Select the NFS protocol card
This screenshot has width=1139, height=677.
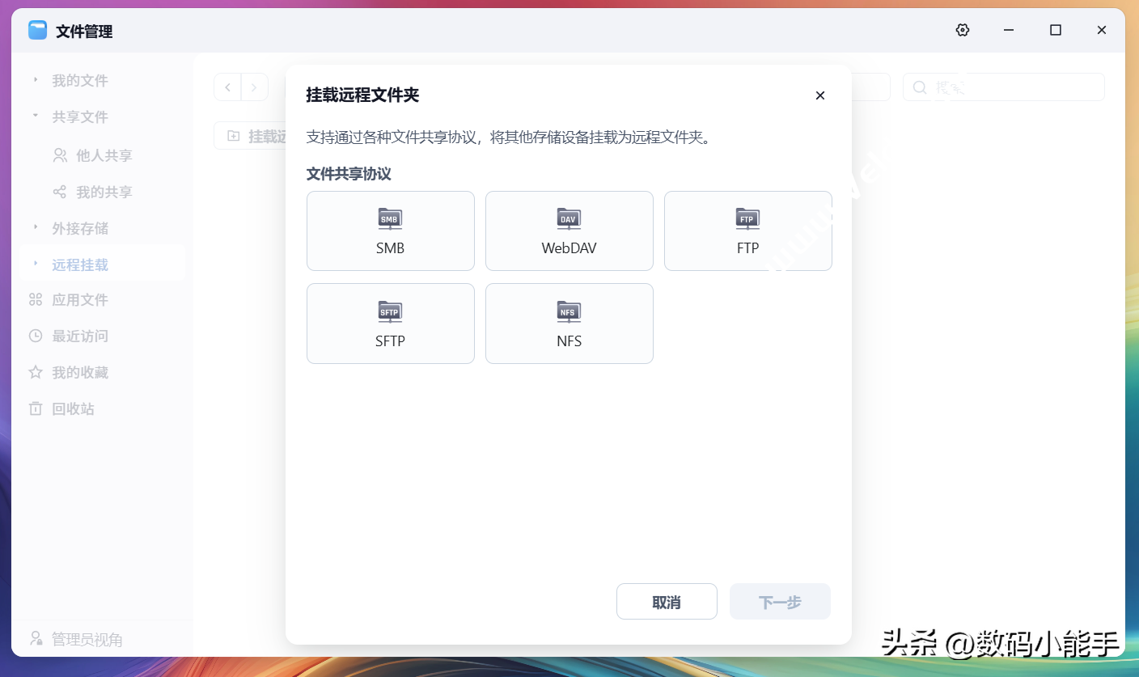coord(569,324)
